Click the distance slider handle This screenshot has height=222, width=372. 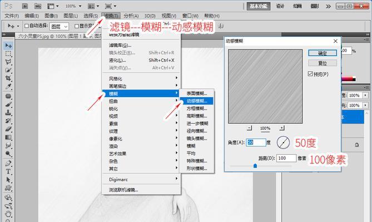[255, 165]
